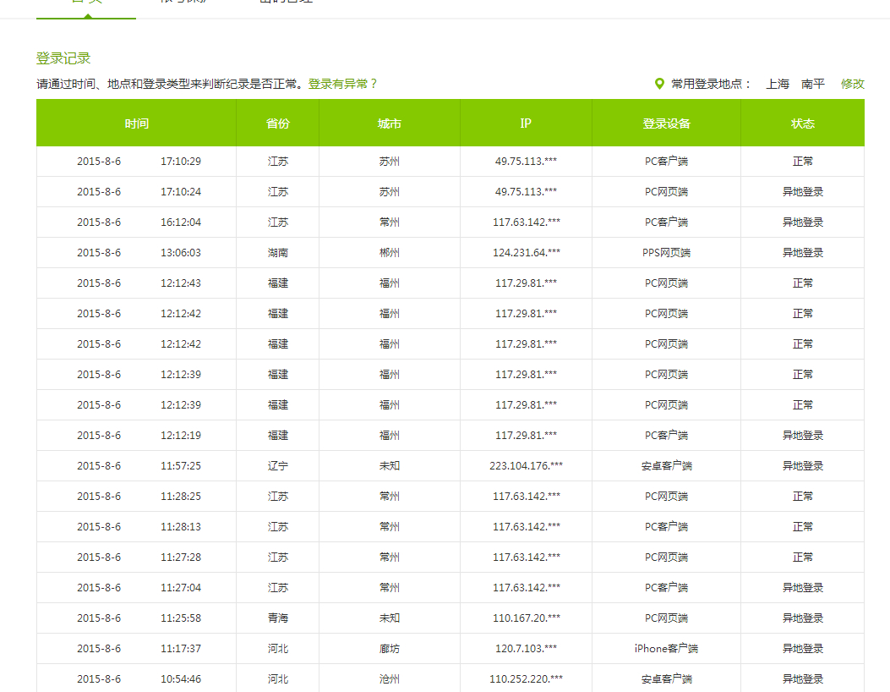Click the green location pin icon
Viewport: 890px width, 692px height.
click(659, 84)
